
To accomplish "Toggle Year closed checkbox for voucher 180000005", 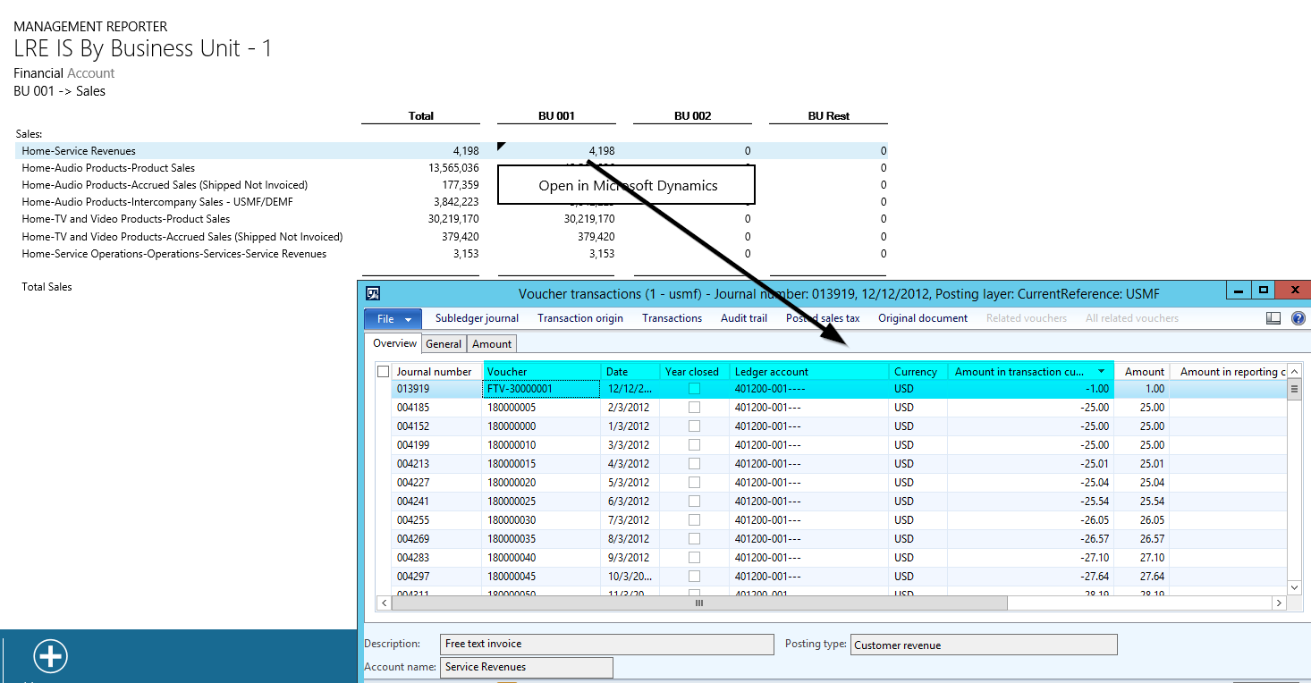I will coord(694,408).
